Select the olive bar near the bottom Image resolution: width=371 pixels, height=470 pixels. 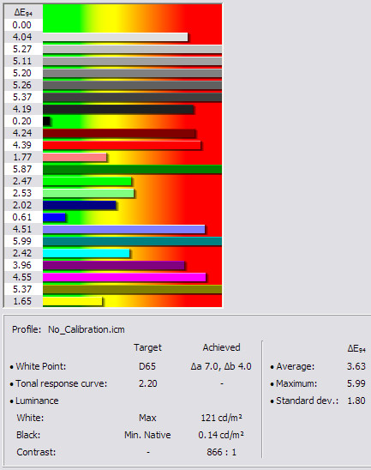tap(132, 289)
